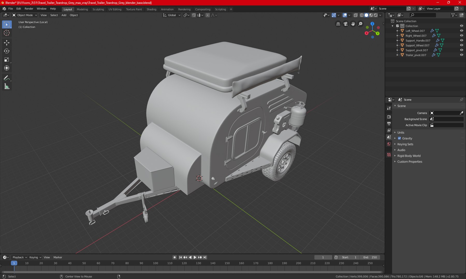Open the Texture properties tab
Image resolution: width=466 pixels, height=279 pixels.
389,154
